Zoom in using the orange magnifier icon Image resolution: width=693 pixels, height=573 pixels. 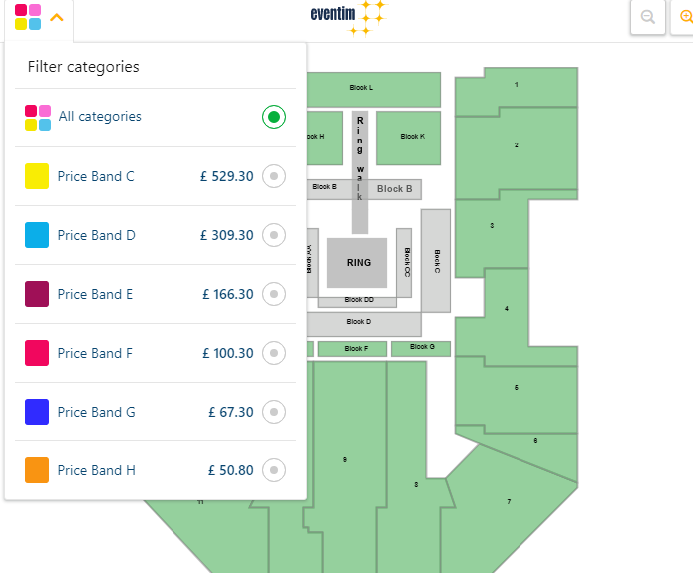pos(684,17)
